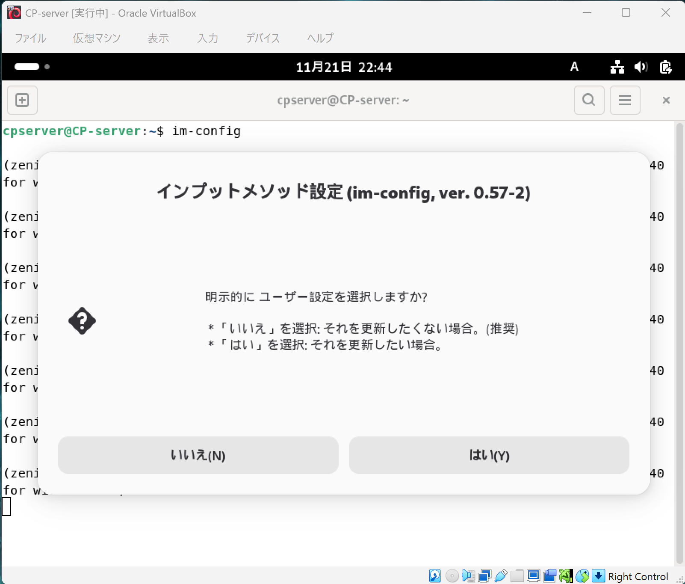The height and width of the screenshot is (584, 685).
Task: Choose the はい(Y) button
Action: (x=489, y=455)
